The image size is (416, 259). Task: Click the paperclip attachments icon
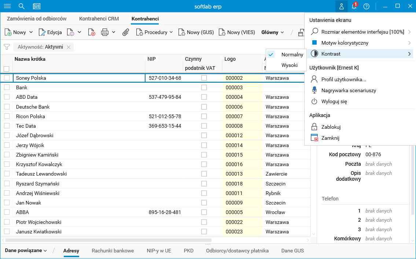(x=126, y=32)
